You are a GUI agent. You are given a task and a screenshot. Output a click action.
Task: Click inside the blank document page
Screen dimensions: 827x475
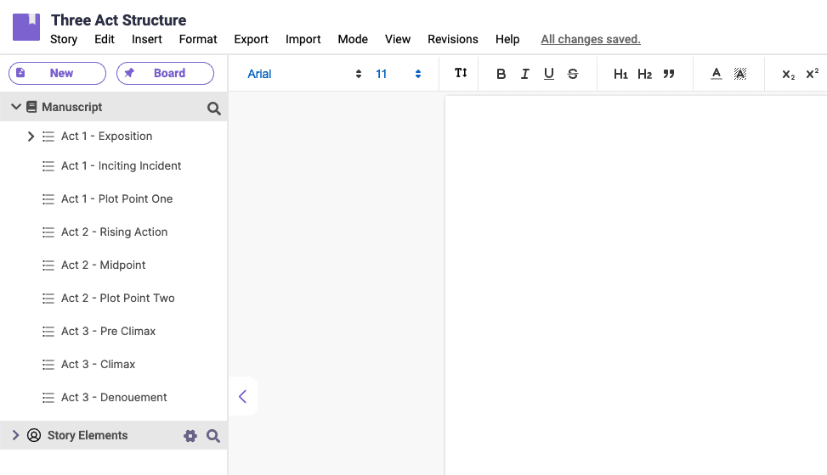point(636,284)
